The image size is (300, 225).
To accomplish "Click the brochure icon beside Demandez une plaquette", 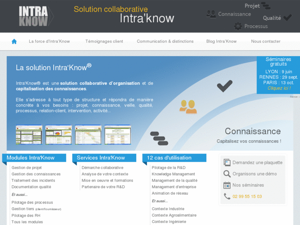I will coord(227,163).
